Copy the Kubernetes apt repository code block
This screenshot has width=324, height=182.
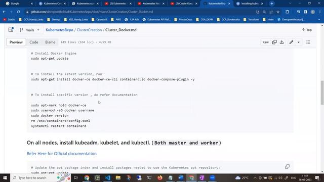[x=287, y=166]
